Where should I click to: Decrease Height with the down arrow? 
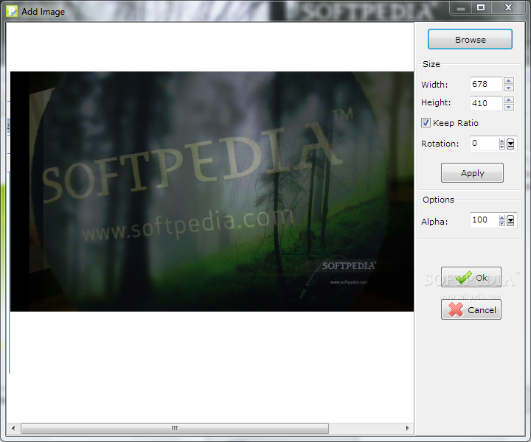coord(509,107)
